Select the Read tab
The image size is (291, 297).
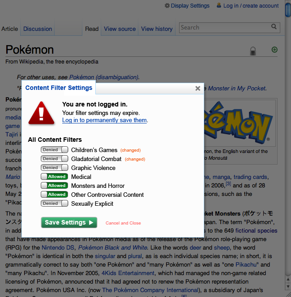click(92, 29)
